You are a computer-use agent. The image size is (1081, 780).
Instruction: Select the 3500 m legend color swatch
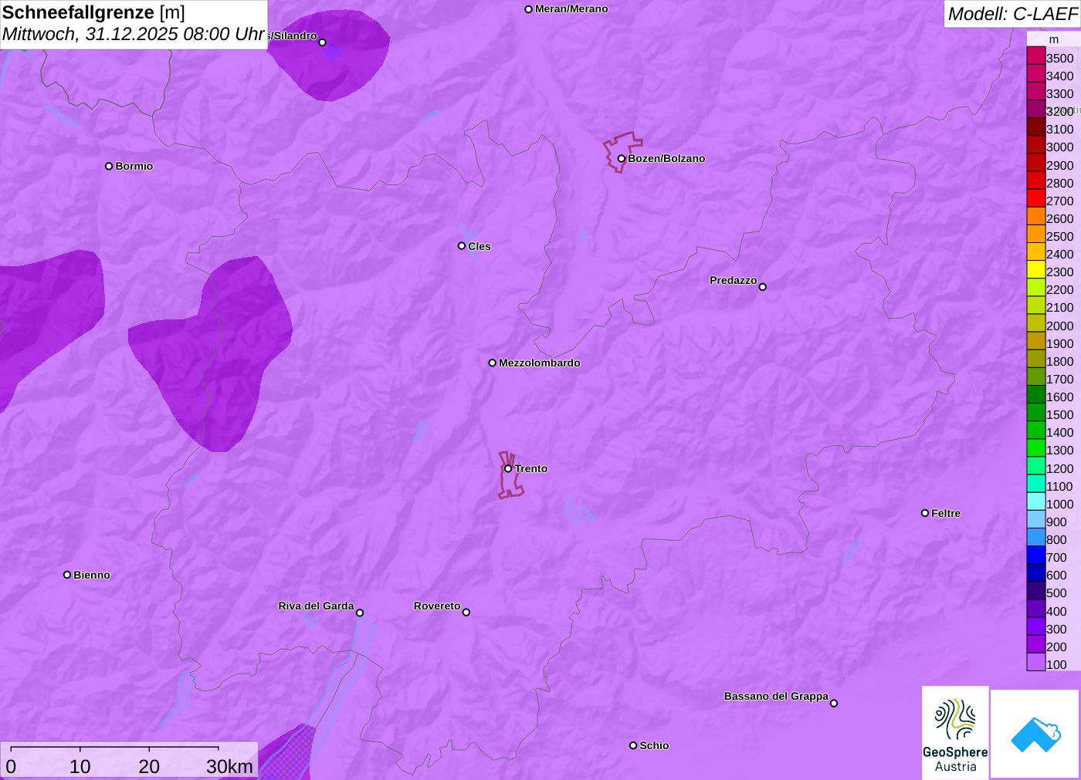pyautogui.click(x=1036, y=56)
